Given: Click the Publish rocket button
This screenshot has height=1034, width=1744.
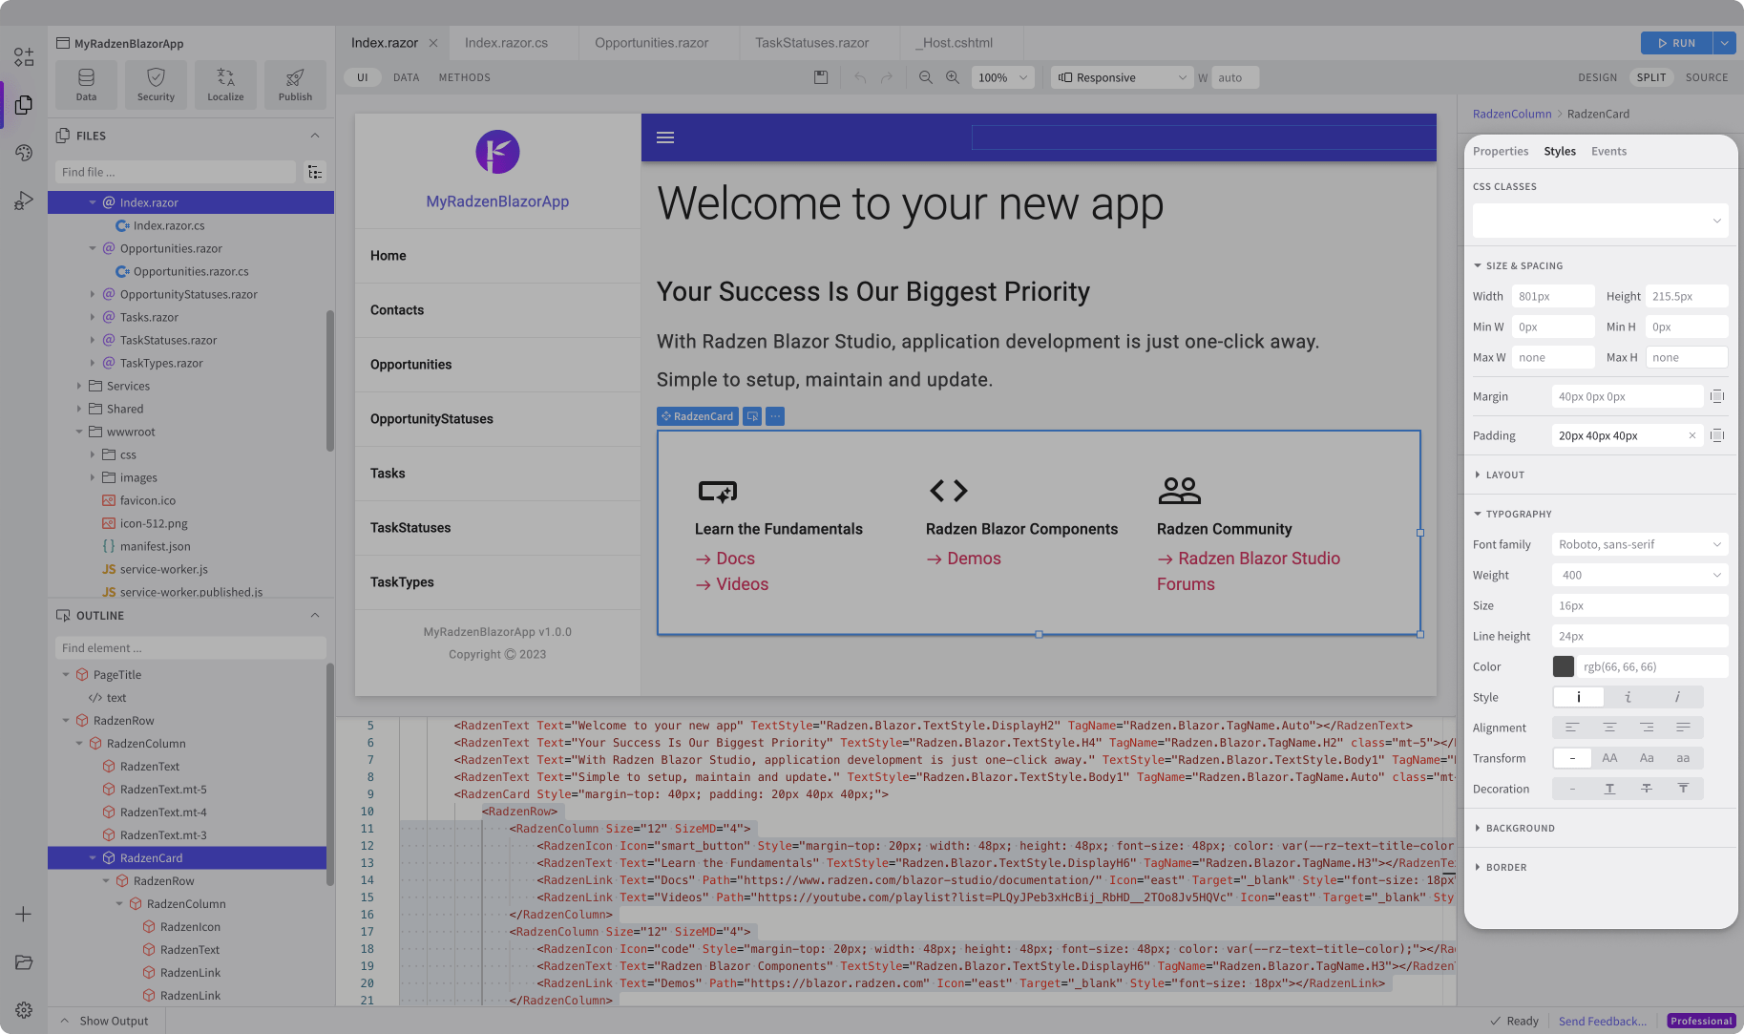Looking at the screenshot, I should pos(295,84).
